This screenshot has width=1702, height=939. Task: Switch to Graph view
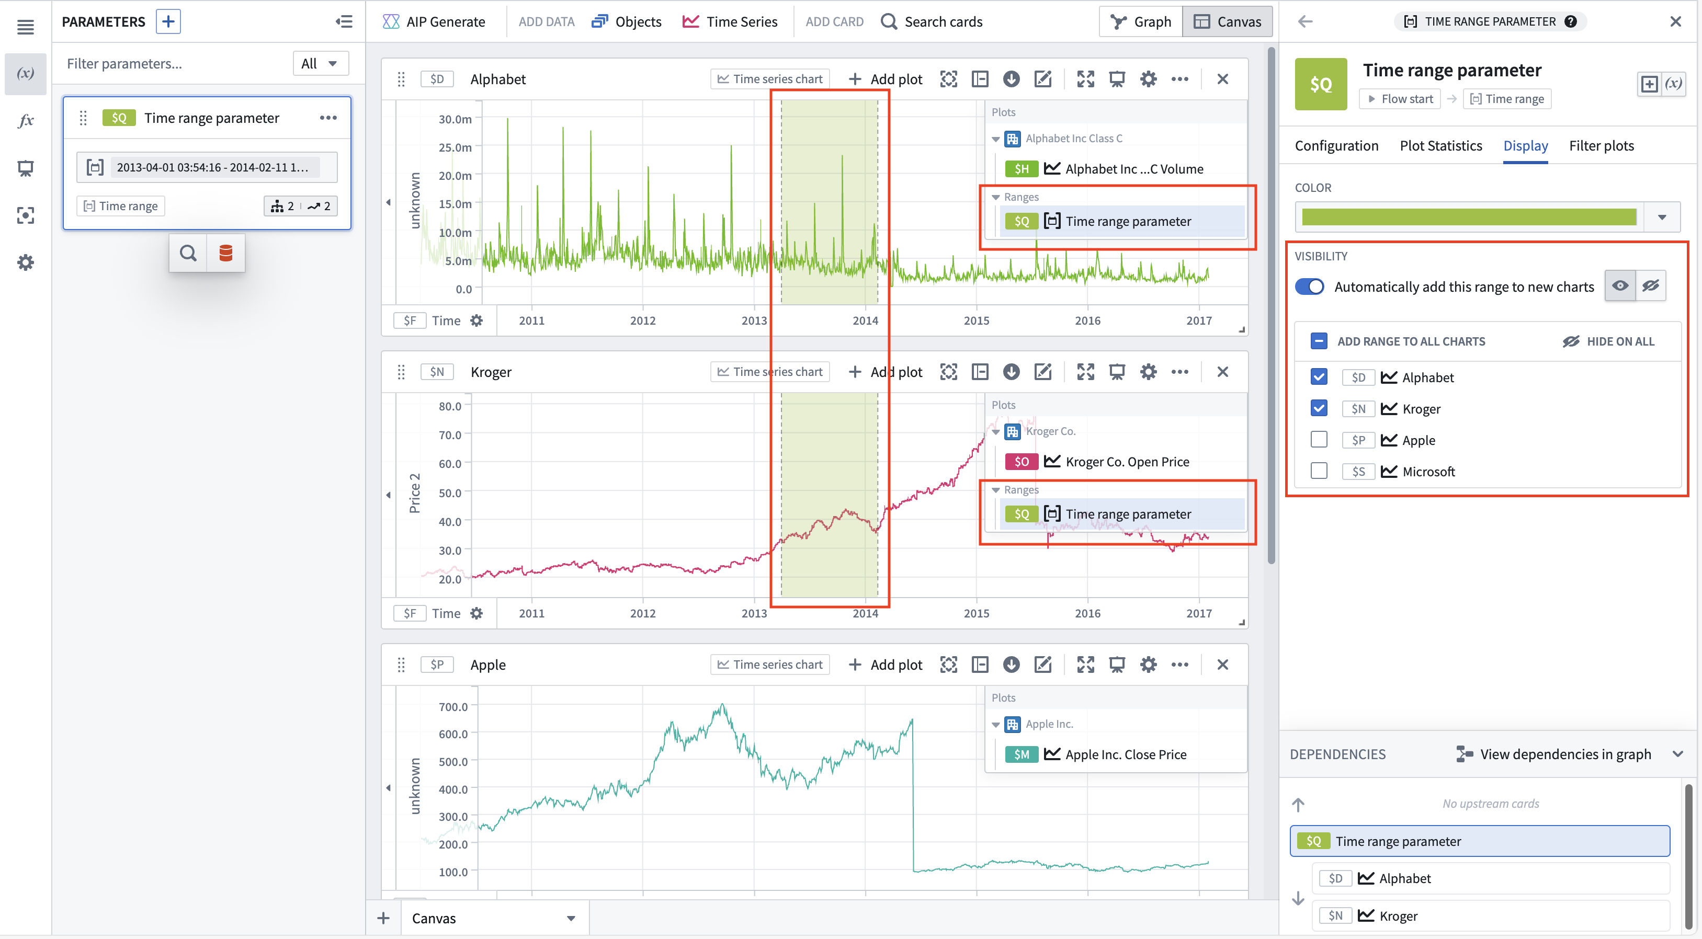[1141, 21]
